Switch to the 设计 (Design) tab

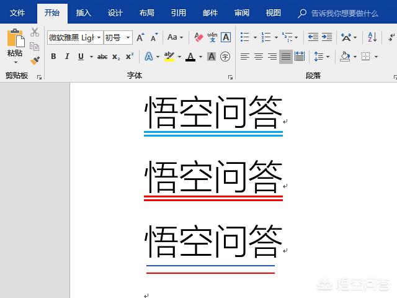point(115,12)
